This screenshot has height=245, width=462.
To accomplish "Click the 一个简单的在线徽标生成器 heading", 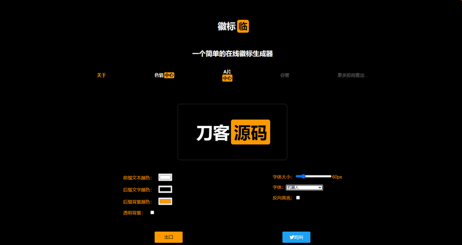I will point(232,54).
